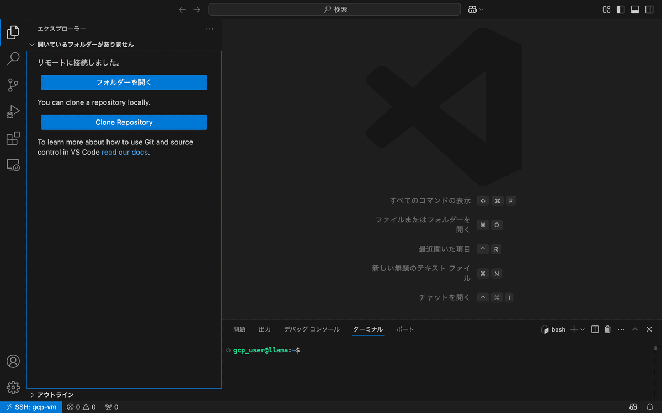
Task: Open the Run and Debug view
Action: [x=13, y=112]
